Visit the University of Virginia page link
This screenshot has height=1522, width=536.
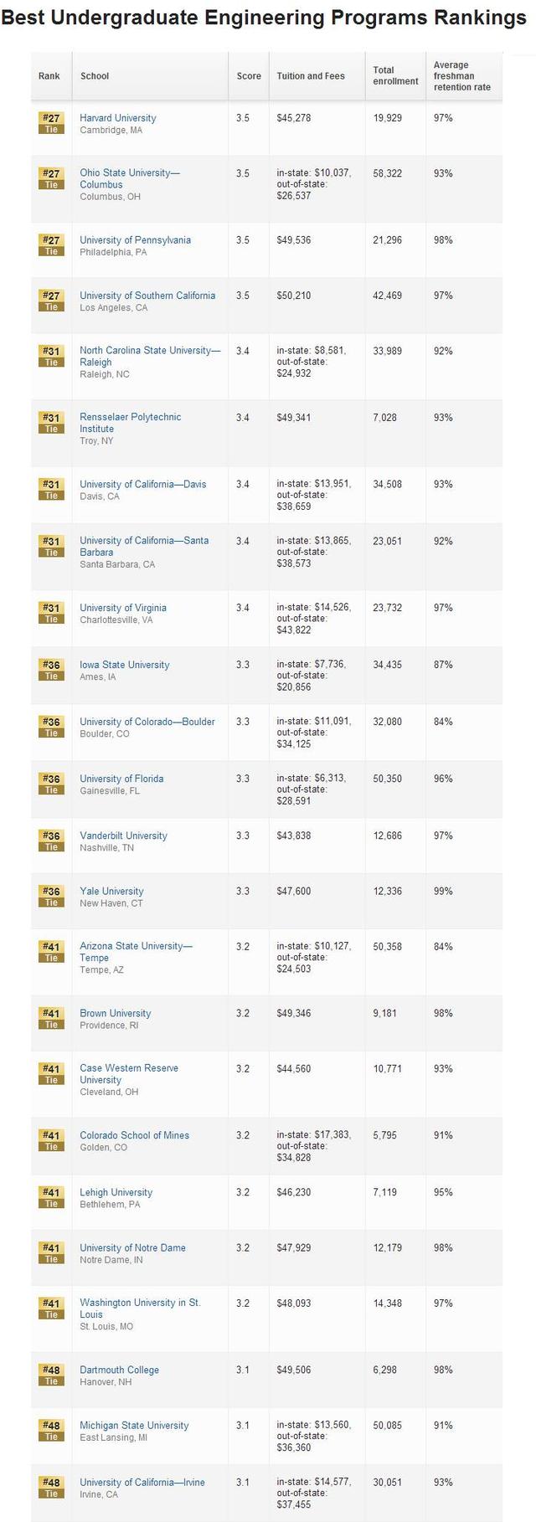[x=123, y=608]
